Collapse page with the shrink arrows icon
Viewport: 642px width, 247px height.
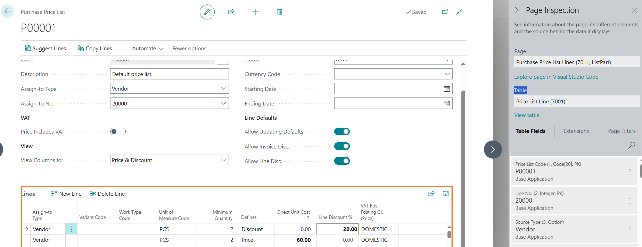pyautogui.click(x=459, y=12)
